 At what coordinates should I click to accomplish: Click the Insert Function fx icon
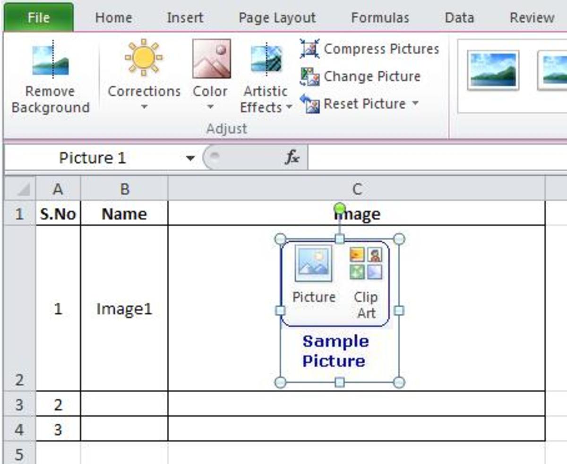[292, 158]
